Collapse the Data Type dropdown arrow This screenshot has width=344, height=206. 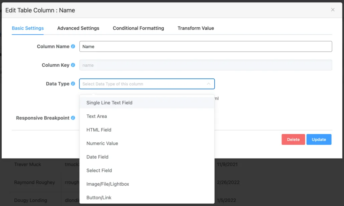pos(208,84)
